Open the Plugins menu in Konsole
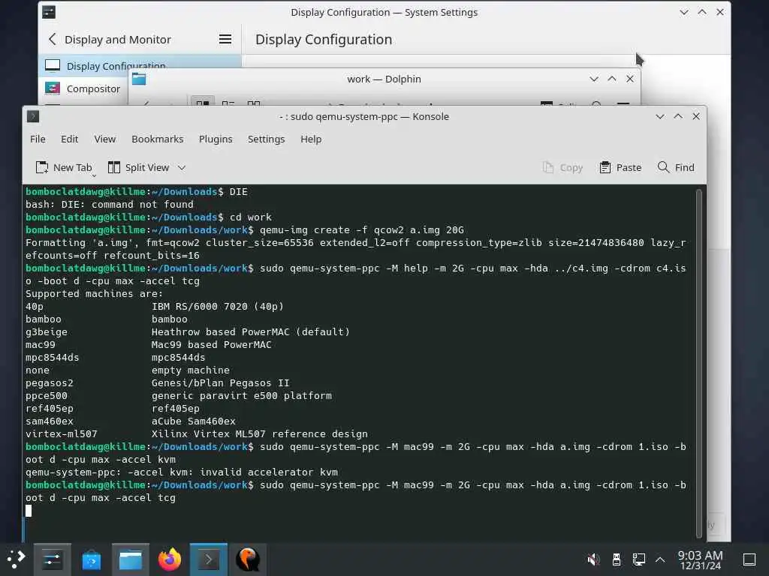The height and width of the screenshot is (576, 769). tap(216, 139)
